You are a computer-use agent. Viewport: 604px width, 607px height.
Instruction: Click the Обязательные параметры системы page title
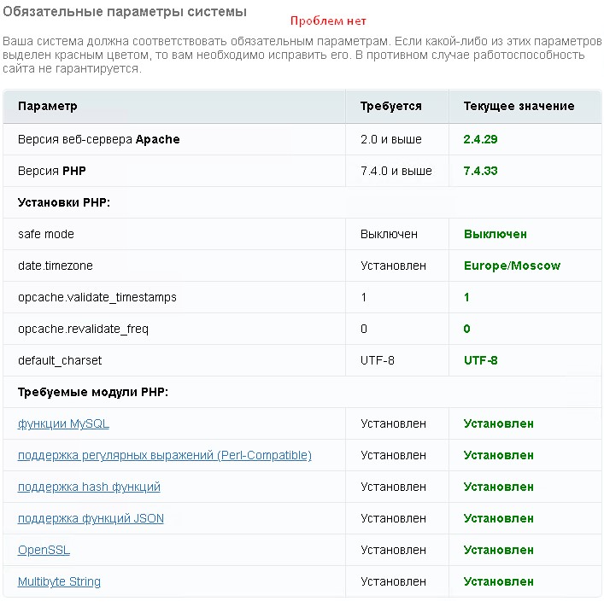(125, 12)
